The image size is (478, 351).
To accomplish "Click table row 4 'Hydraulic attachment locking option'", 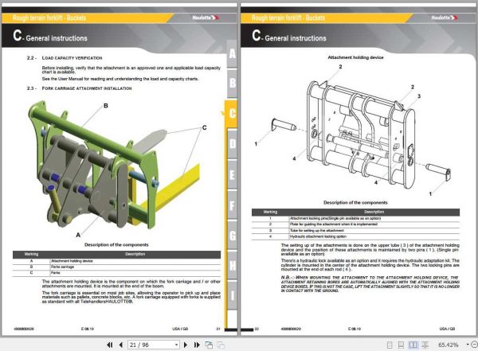I will [355, 236].
